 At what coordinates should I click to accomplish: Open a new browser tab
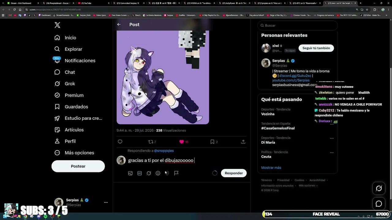click(360, 3)
